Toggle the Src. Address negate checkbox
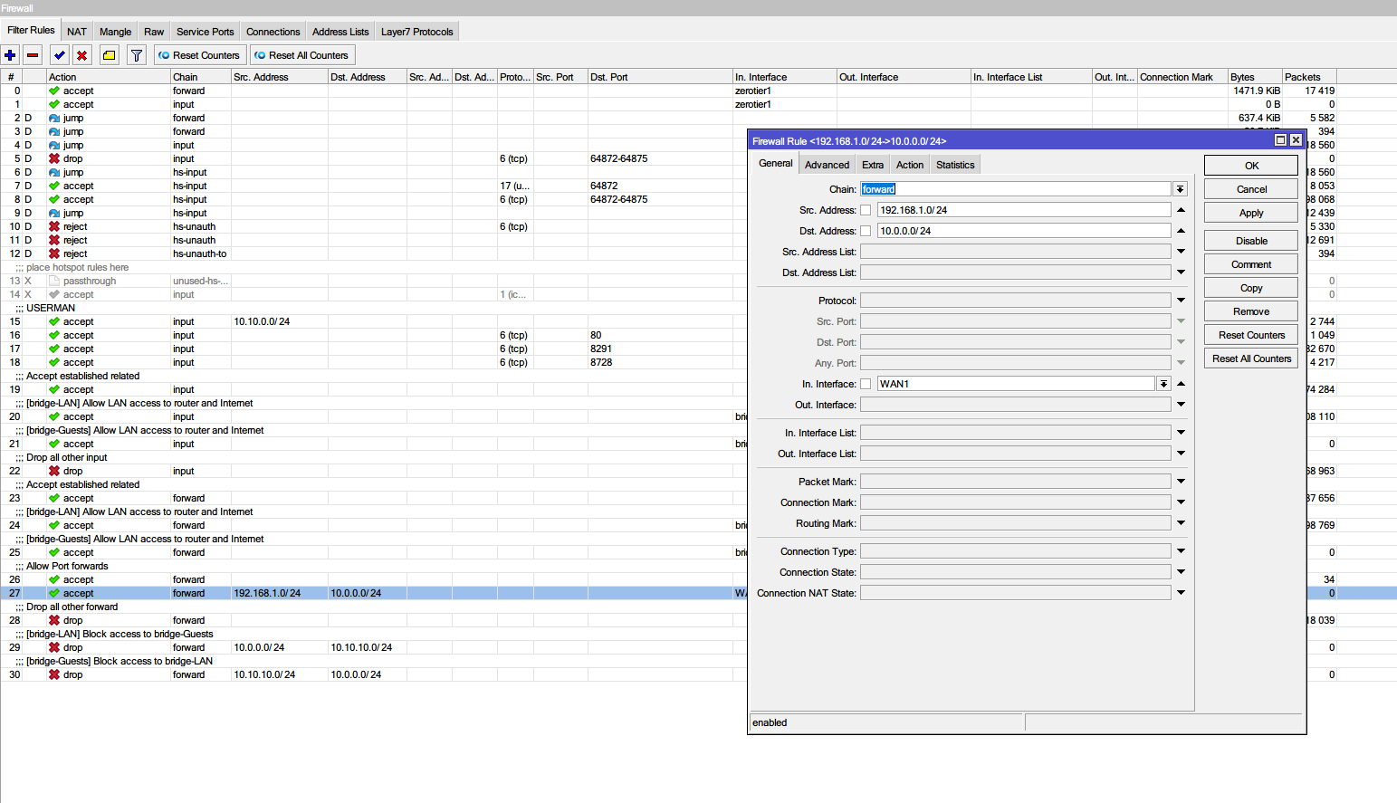 (866, 210)
